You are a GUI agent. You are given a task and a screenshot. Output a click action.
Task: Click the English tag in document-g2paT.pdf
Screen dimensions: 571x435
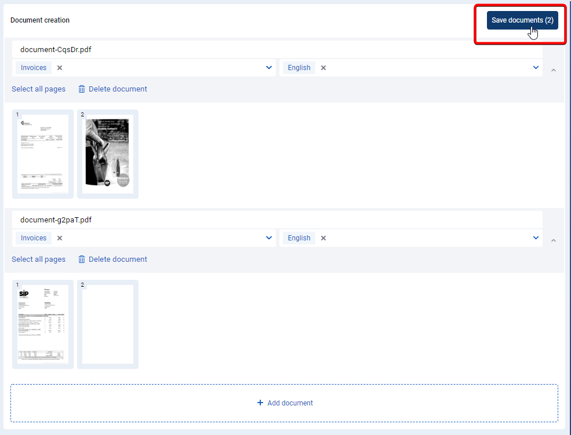click(299, 238)
